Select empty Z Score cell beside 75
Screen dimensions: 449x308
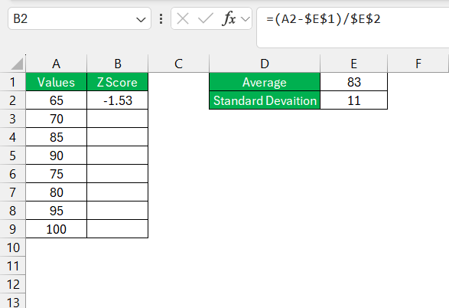coord(117,174)
